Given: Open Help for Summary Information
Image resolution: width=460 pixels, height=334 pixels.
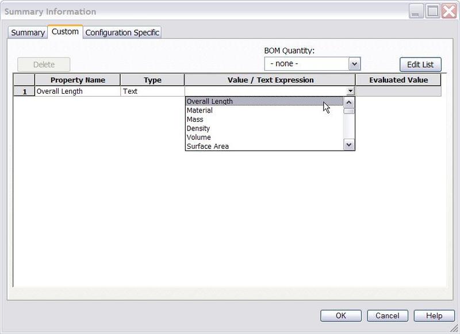Looking at the screenshot, I should click(434, 316).
